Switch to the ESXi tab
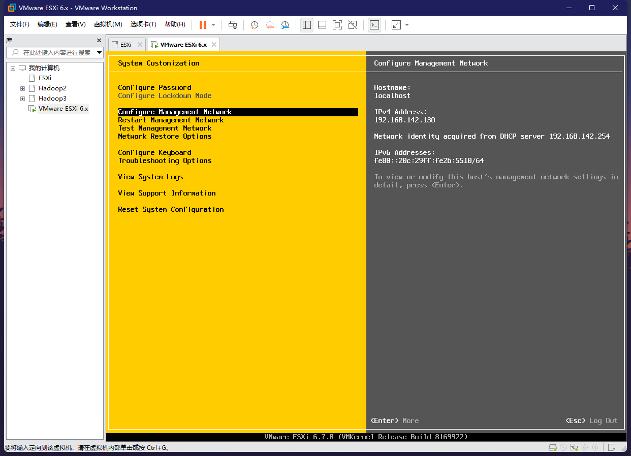This screenshot has width=631, height=456. (125, 45)
